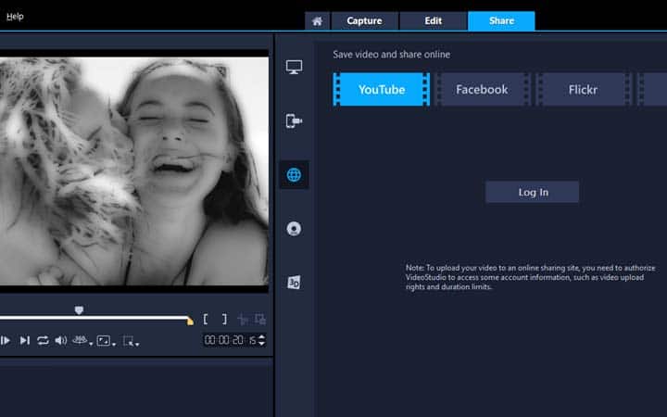Click the Home icon tab
Viewport: 667px width, 417px height.
tap(317, 20)
